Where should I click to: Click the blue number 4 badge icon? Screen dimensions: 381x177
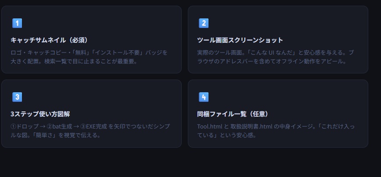pyautogui.click(x=203, y=97)
